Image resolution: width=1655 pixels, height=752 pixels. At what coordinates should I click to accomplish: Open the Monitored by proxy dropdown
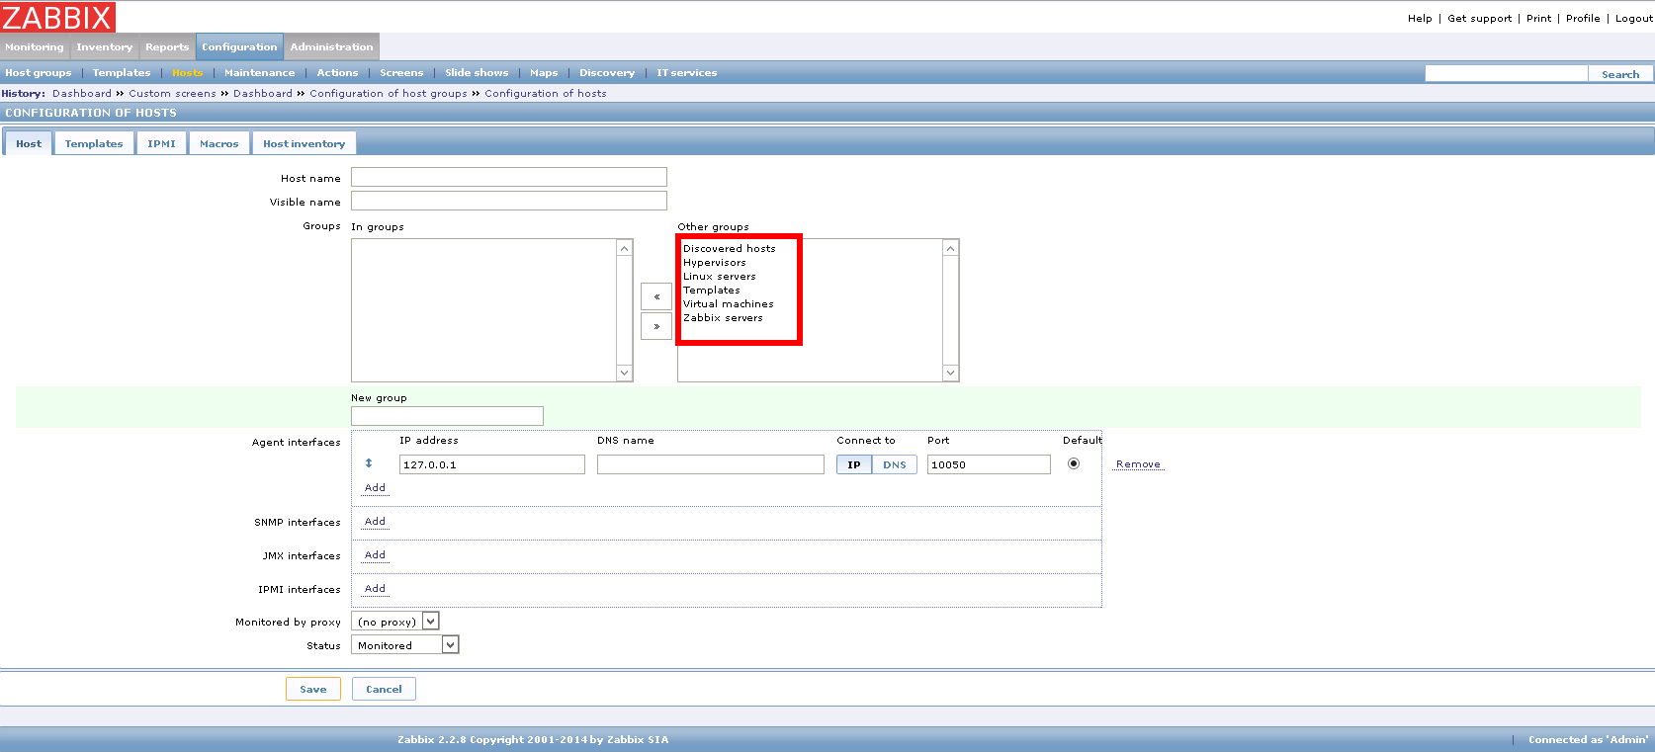(394, 622)
